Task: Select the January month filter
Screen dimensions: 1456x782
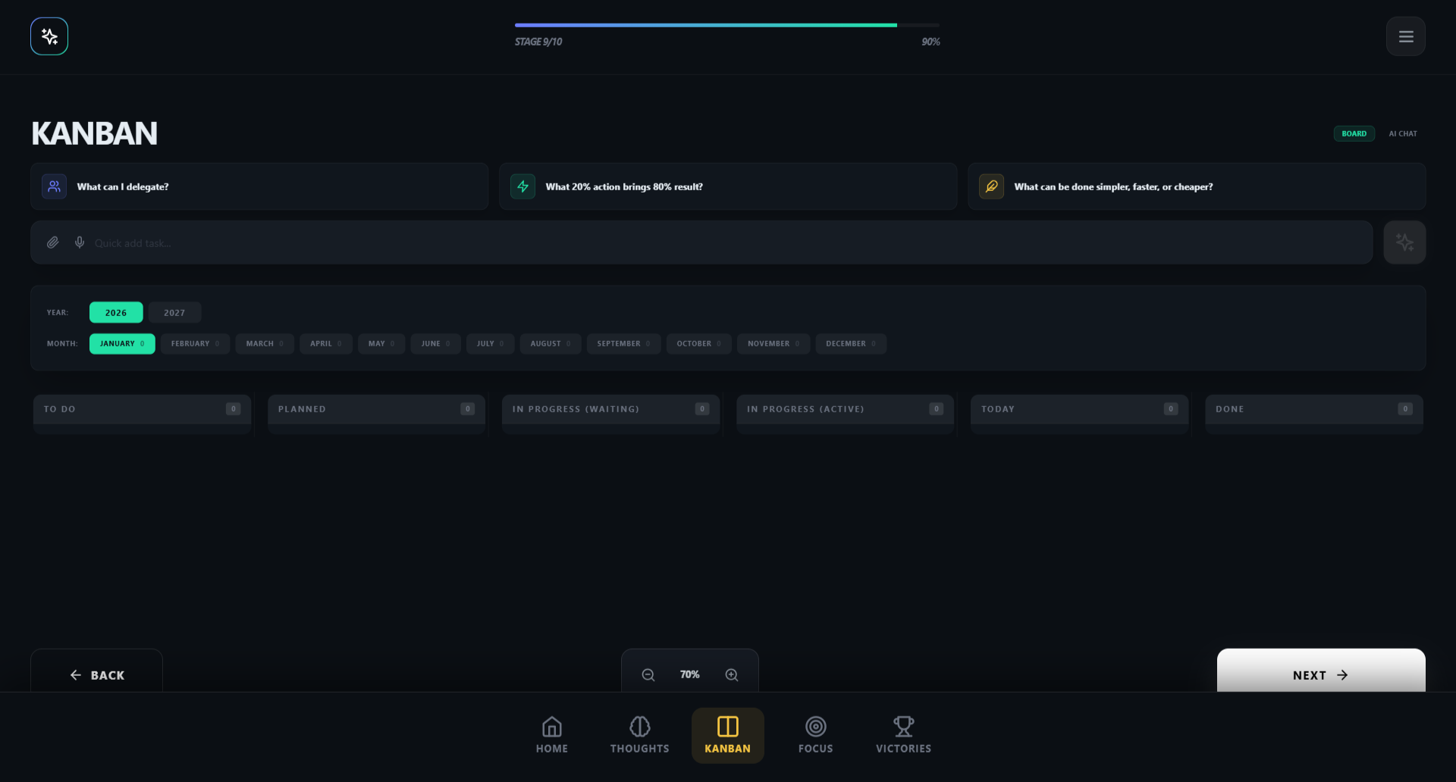Action: click(122, 343)
